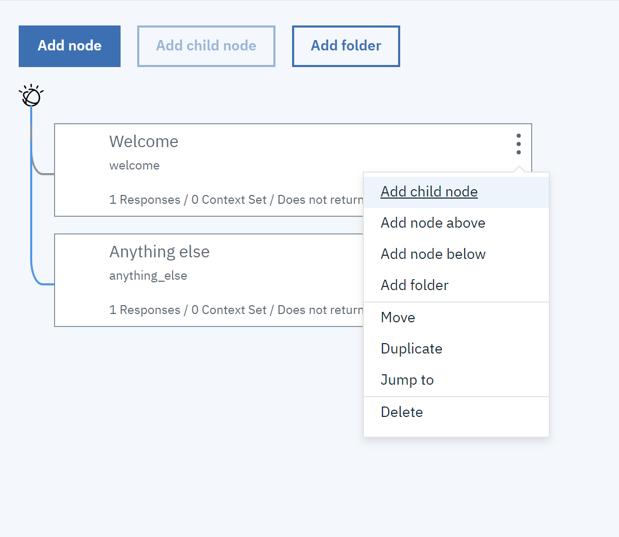
Task: Click the anything_else condition text
Action: point(148,276)
